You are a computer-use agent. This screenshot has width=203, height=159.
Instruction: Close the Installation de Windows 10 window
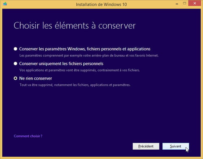194,3
